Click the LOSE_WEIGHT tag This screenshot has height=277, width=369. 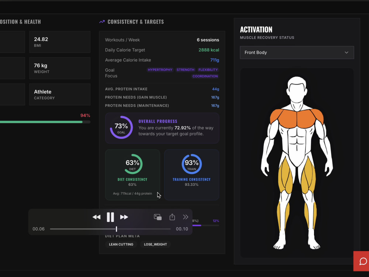(155, 244)
